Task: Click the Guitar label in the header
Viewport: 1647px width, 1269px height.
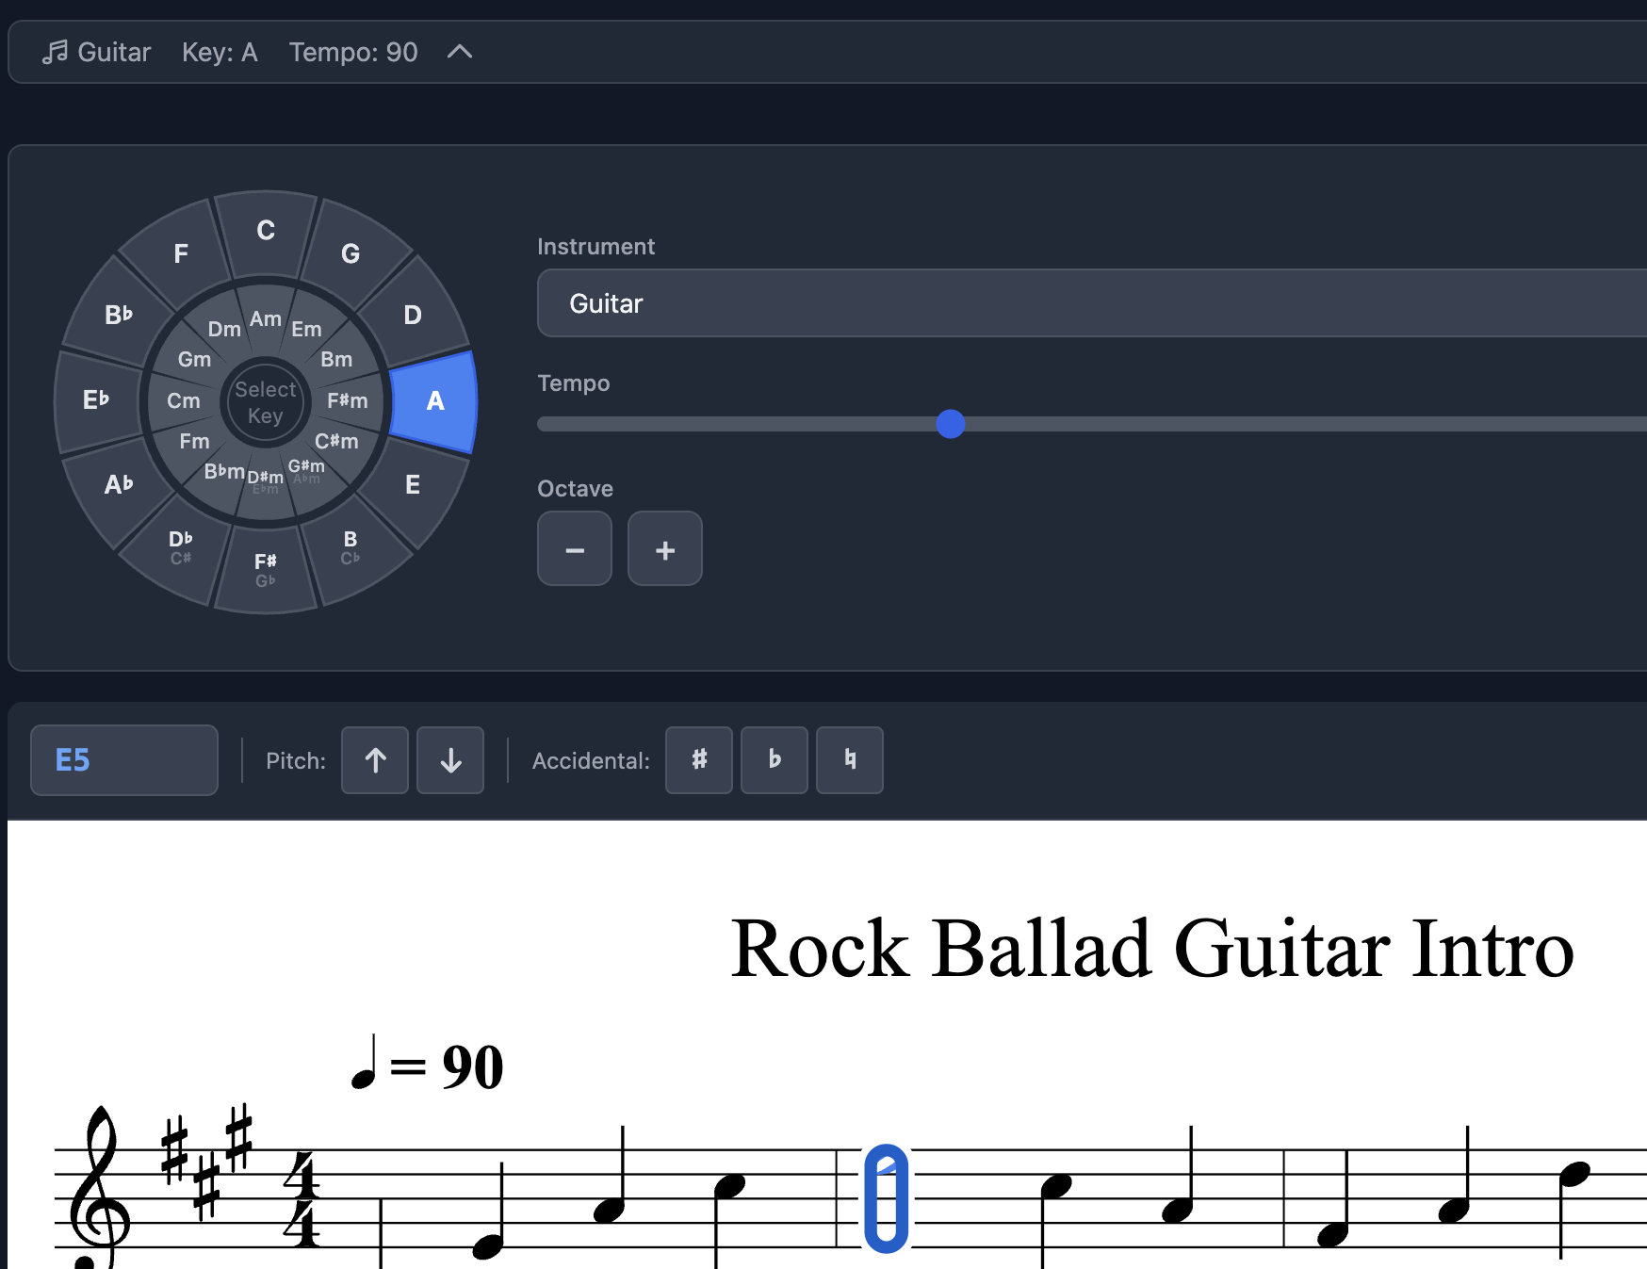Action: pos(113,52)
